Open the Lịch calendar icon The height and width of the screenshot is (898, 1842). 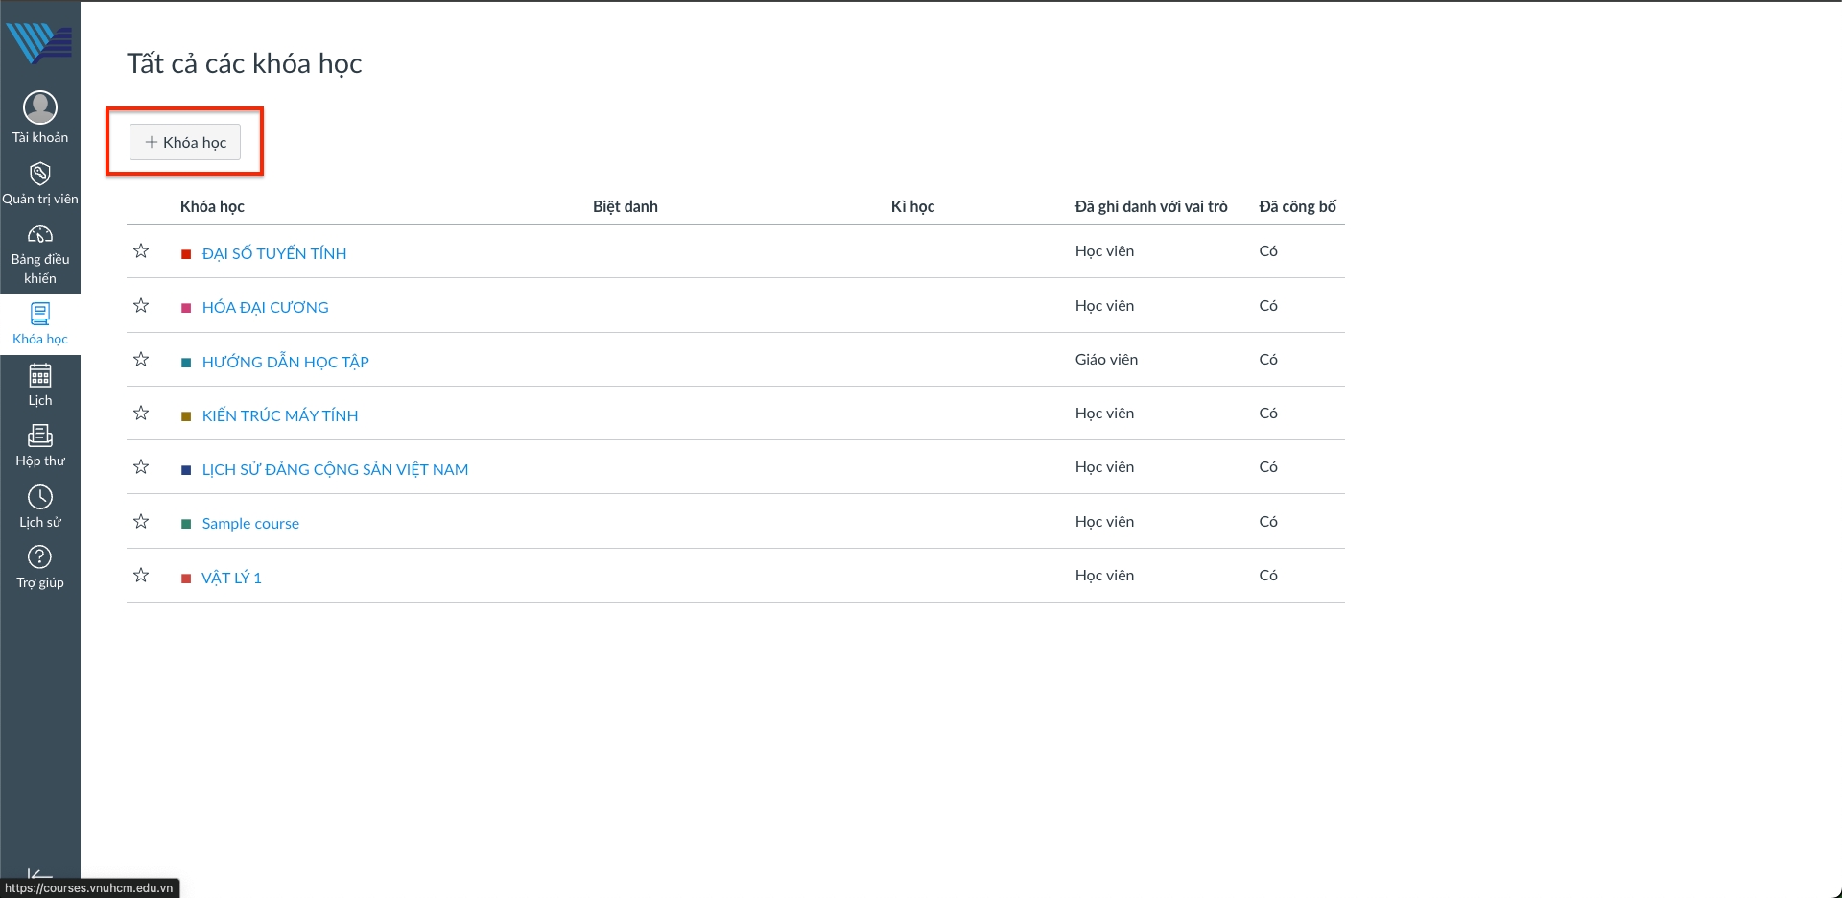pos(40,376)
